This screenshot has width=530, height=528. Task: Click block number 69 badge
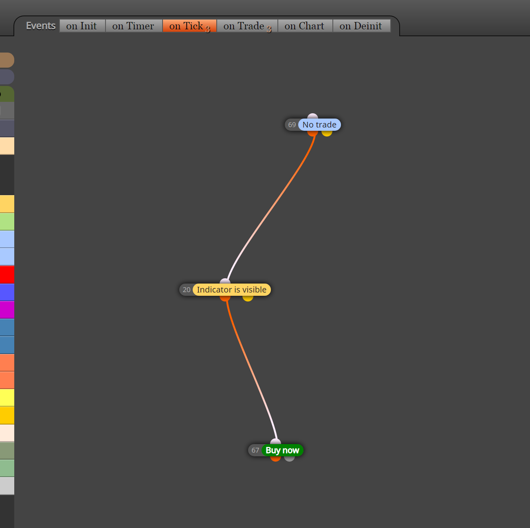tap(292, 125)
